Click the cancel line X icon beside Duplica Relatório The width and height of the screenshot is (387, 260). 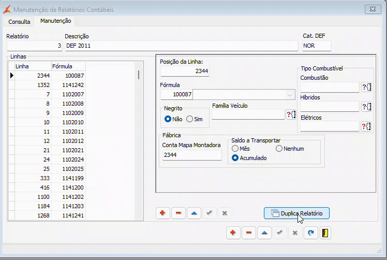point(225,213)
